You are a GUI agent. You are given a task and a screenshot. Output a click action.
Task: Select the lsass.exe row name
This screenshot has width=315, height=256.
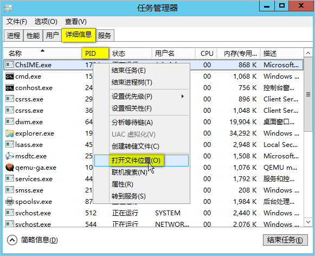[29, 144]
